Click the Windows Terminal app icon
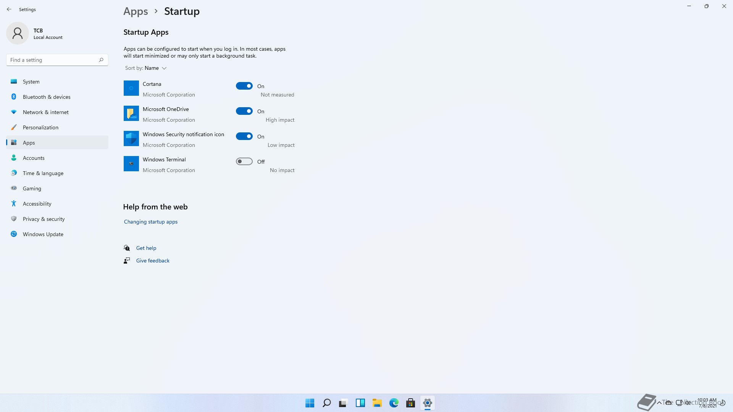The height and width of the screenshot is (412, 733). tap(131, 164)
